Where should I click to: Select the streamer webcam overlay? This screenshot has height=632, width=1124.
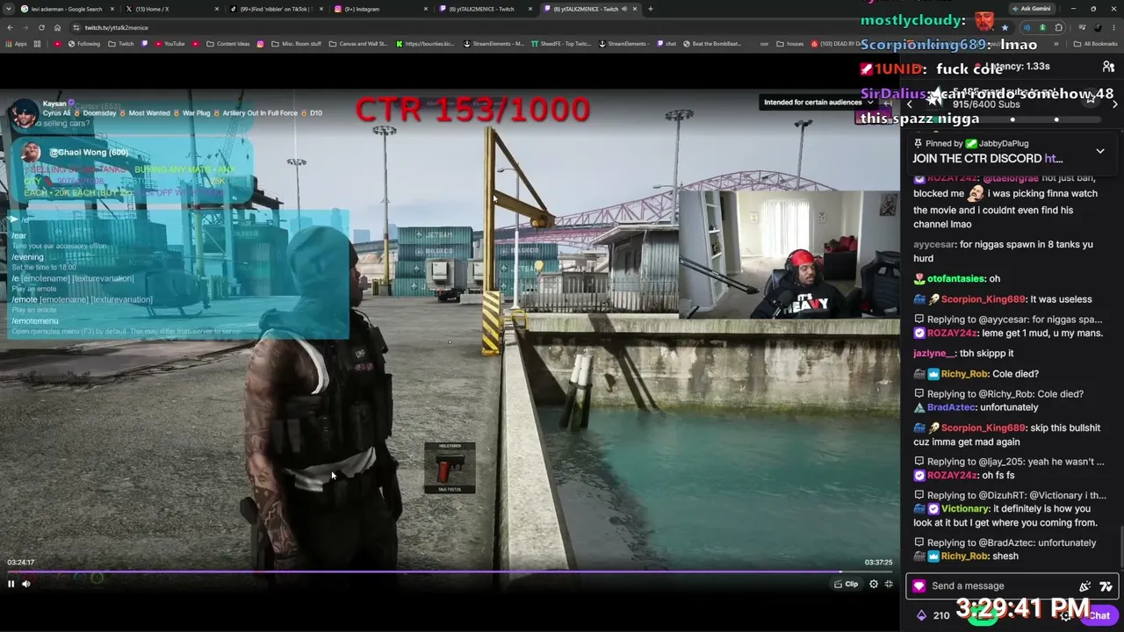coord(789,254)
